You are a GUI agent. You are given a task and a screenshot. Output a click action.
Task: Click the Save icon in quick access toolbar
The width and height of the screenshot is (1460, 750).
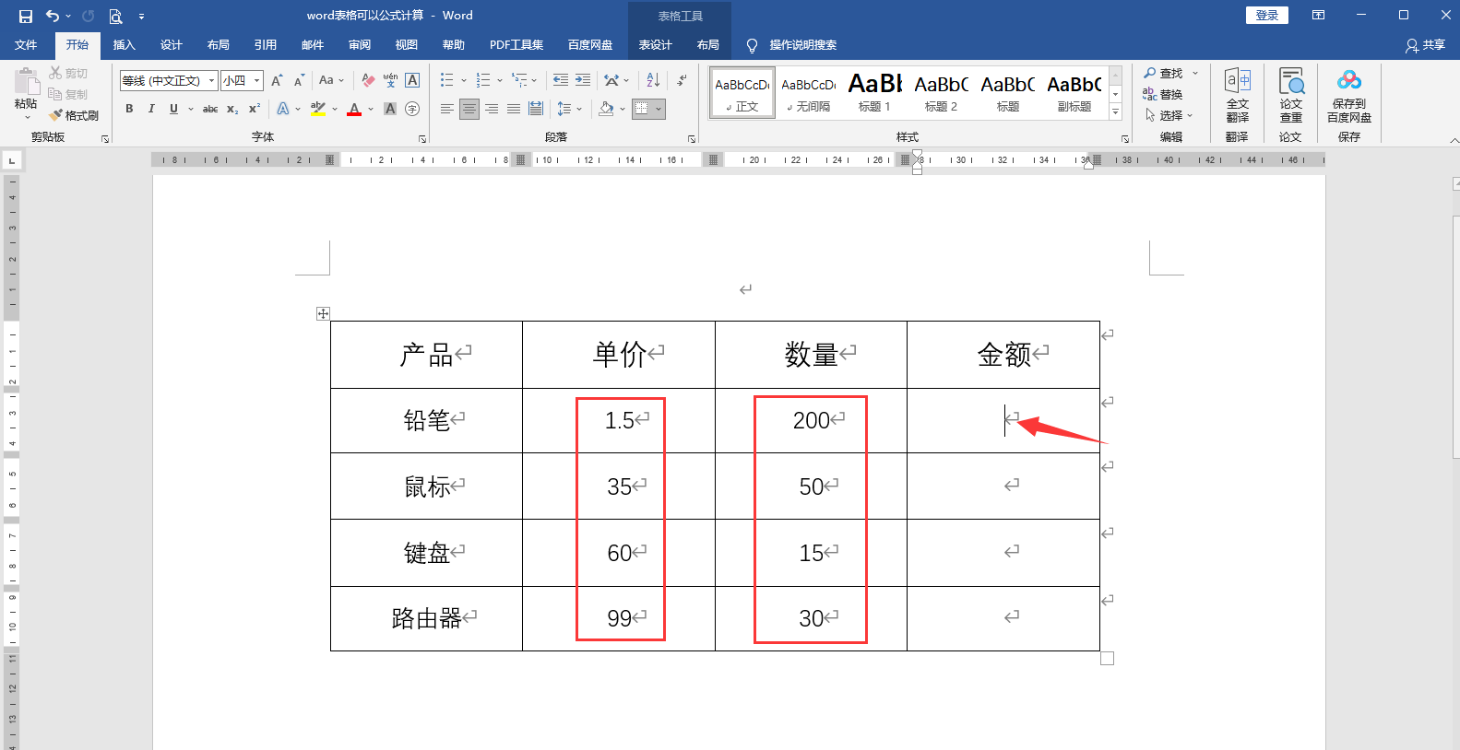tap(25, 16)
